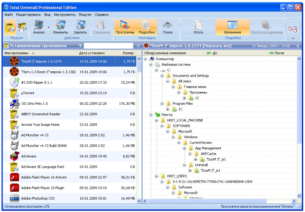The height and width of the screenshot is (212, 305).
Task: Collapse the HKEY_LOCAL_MACHINE key
Action: (x=157, y=120)
